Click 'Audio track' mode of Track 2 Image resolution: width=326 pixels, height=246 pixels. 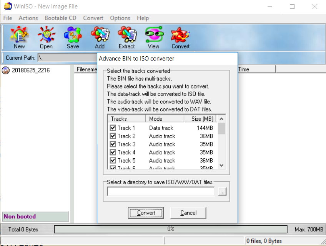click(162, 136)
